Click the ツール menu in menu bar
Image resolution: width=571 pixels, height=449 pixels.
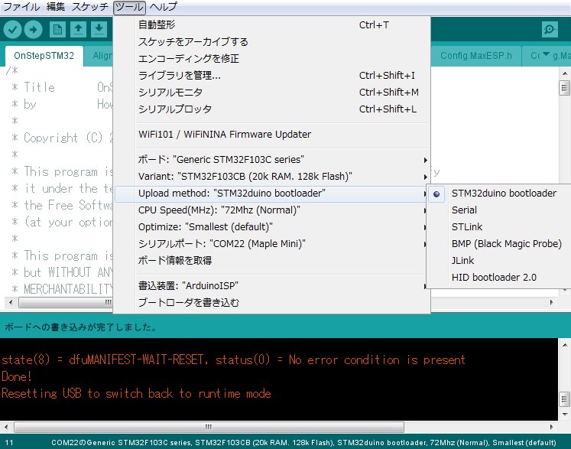pos(129,8)
